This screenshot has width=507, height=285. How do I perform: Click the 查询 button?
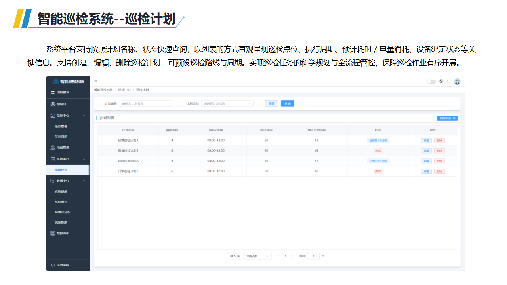(288, 103)
